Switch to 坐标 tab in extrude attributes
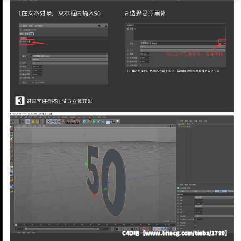The height and width of the screenshot is (241, 241). click(x=196, y=191)
